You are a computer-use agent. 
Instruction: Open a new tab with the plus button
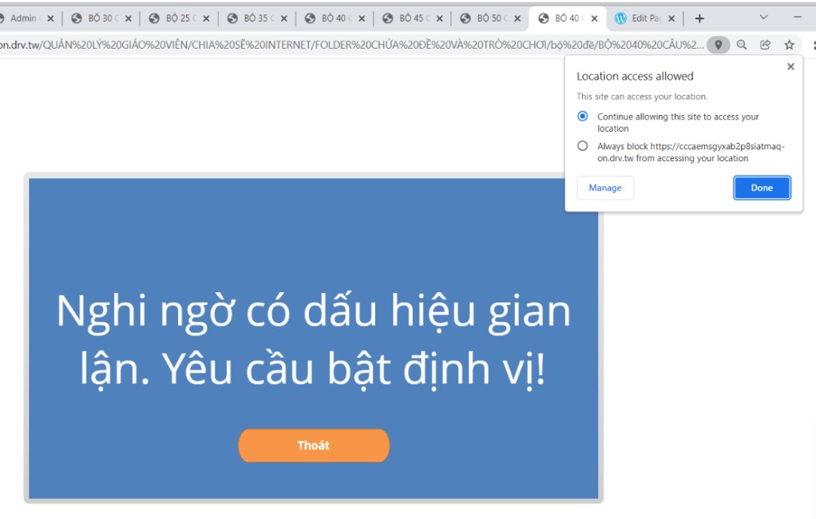(x=699, y=18)
